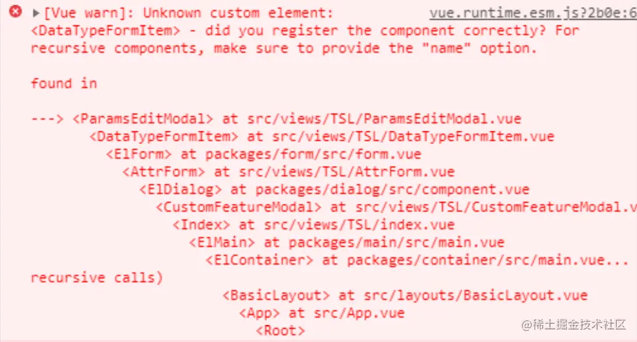
Task: Select the Index at index.vue line
Action: click(x=314, y=225)
